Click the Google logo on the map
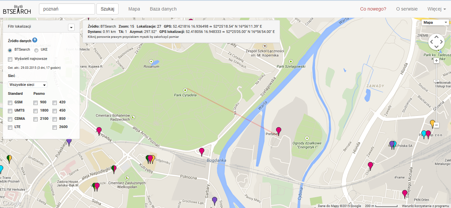This screenshot has height=208, width=451. (11, 203)
